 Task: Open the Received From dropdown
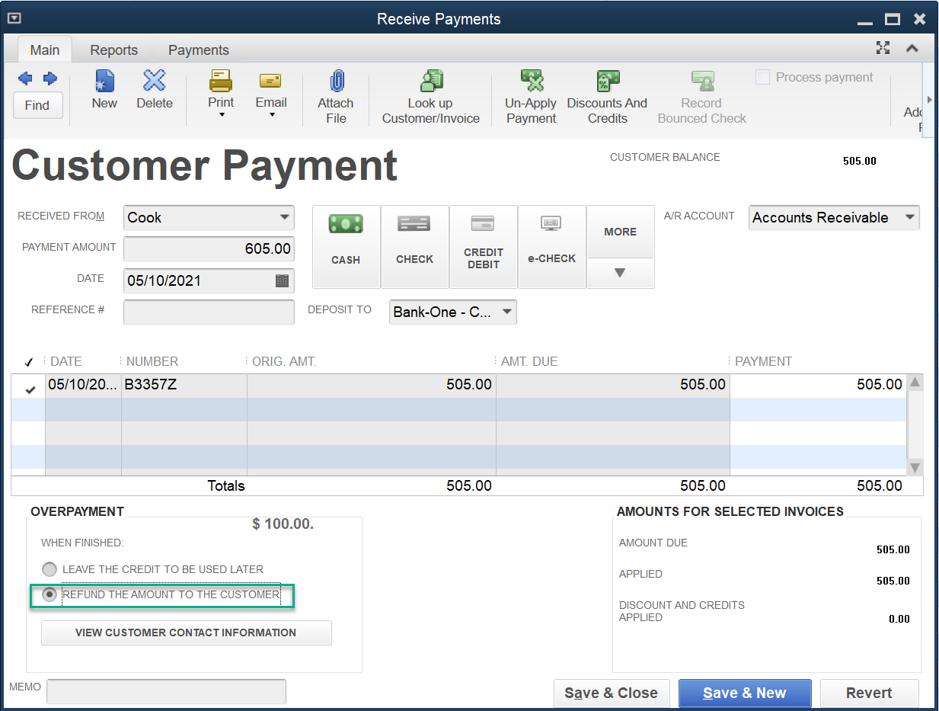tap(286, 217)
